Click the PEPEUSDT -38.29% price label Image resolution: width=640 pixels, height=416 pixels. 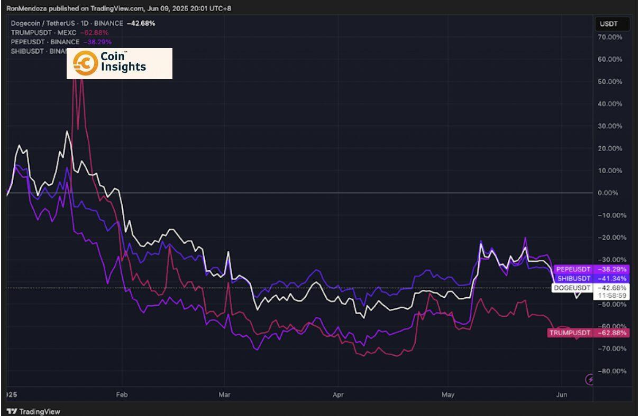point(591,269)
